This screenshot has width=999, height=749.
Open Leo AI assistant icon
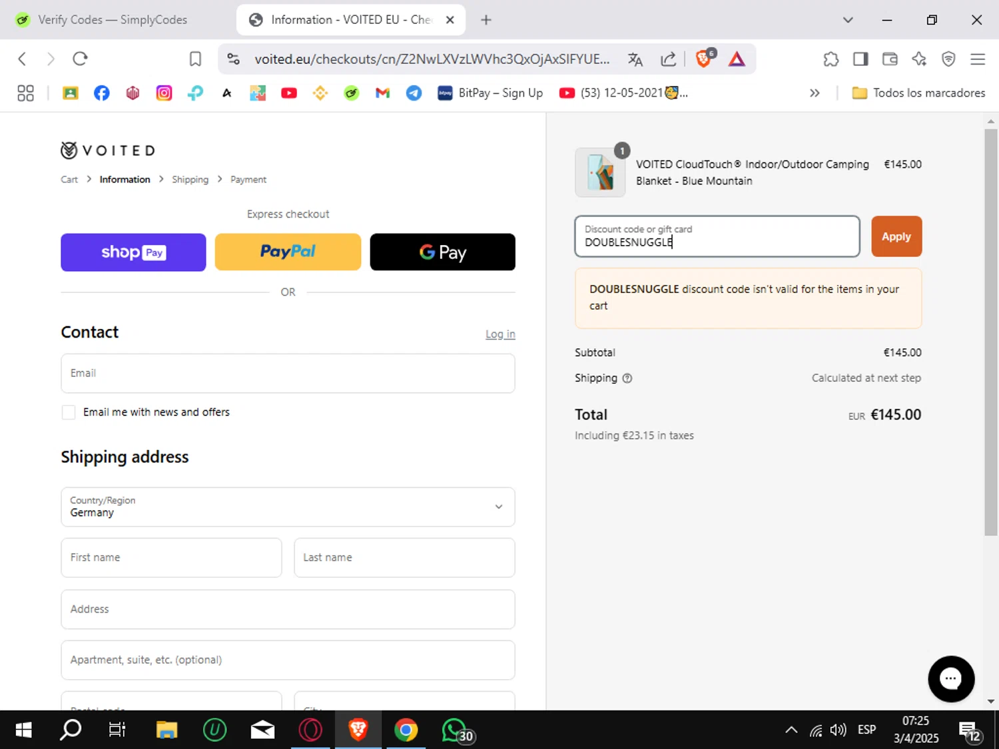tap(919, 59)
